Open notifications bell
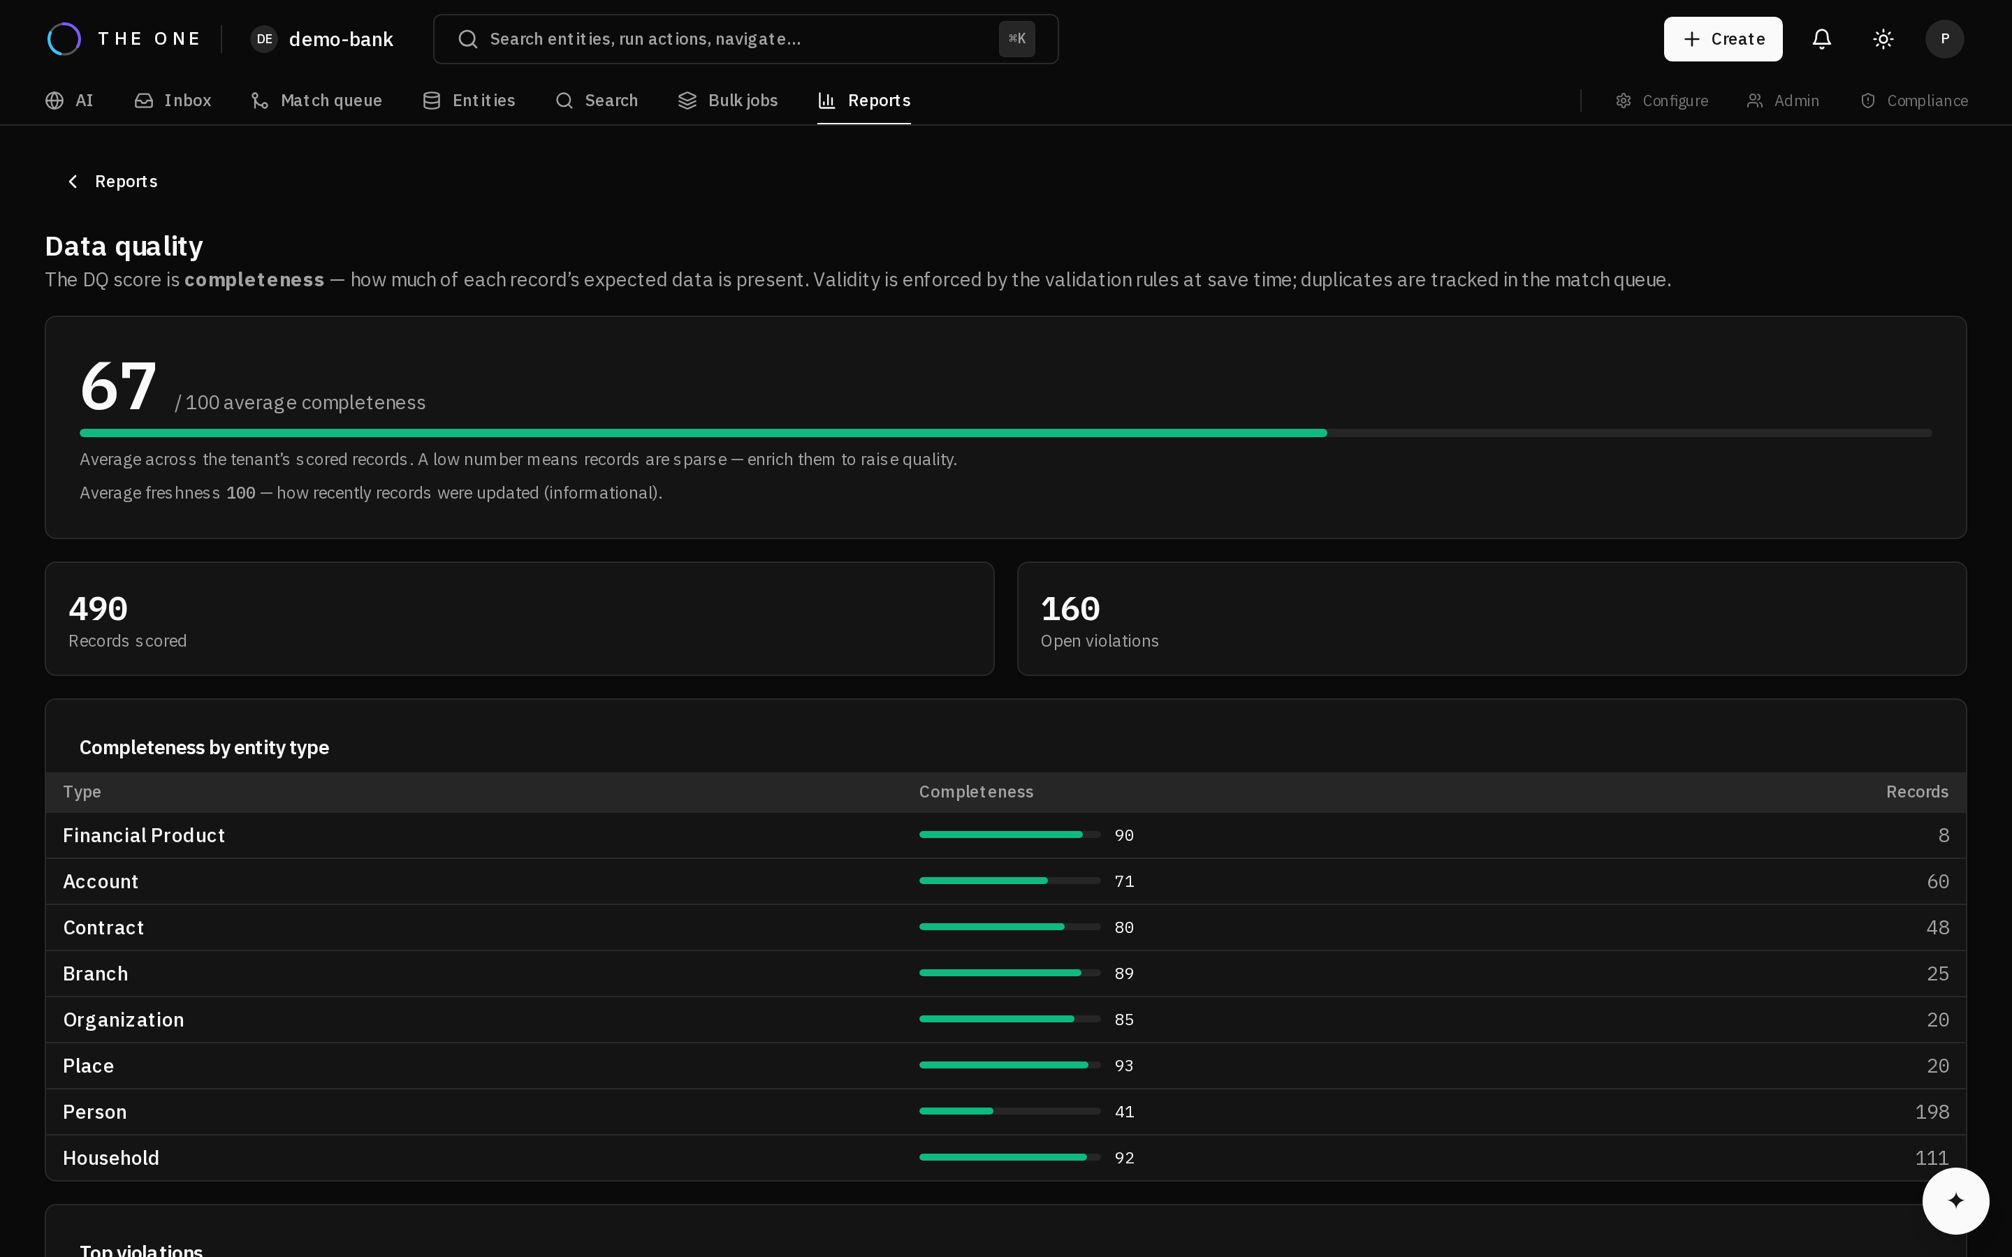2012x1257 pixels. 1821,39
